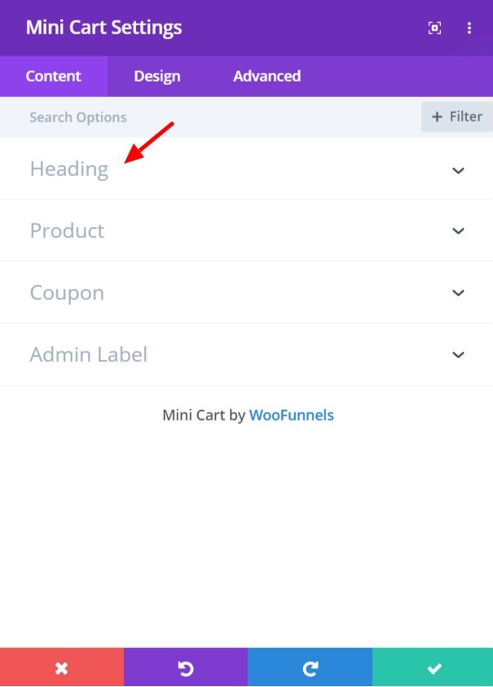
Task: Expand the Coupon section chevron
Action: coord(458,293)
